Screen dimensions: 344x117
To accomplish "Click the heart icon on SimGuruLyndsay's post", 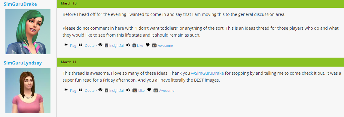I will pos(149,90).
